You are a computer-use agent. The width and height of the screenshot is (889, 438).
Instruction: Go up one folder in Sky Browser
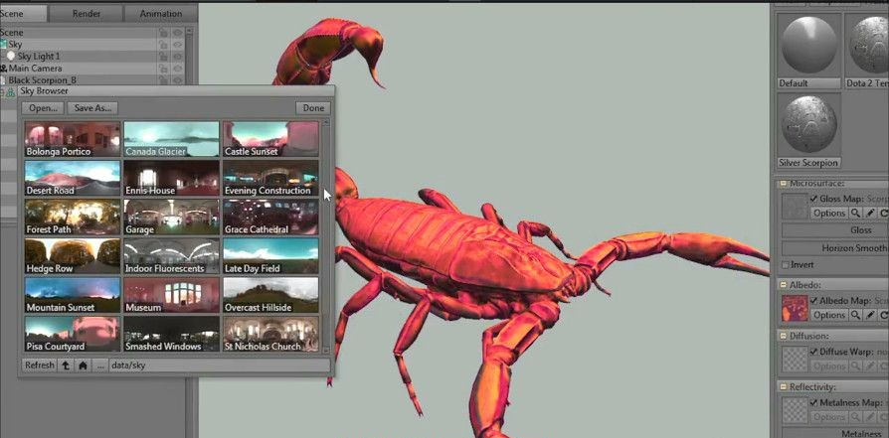(x=66, y=365)
